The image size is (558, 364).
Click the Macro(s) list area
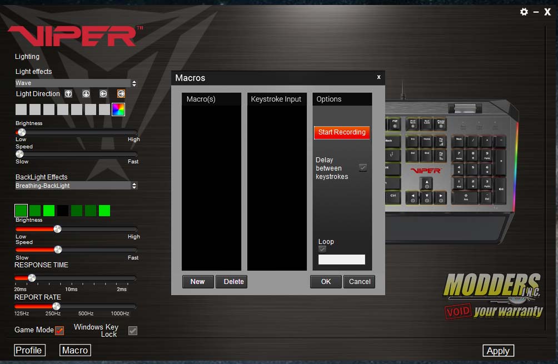click(x=211, y=188)
